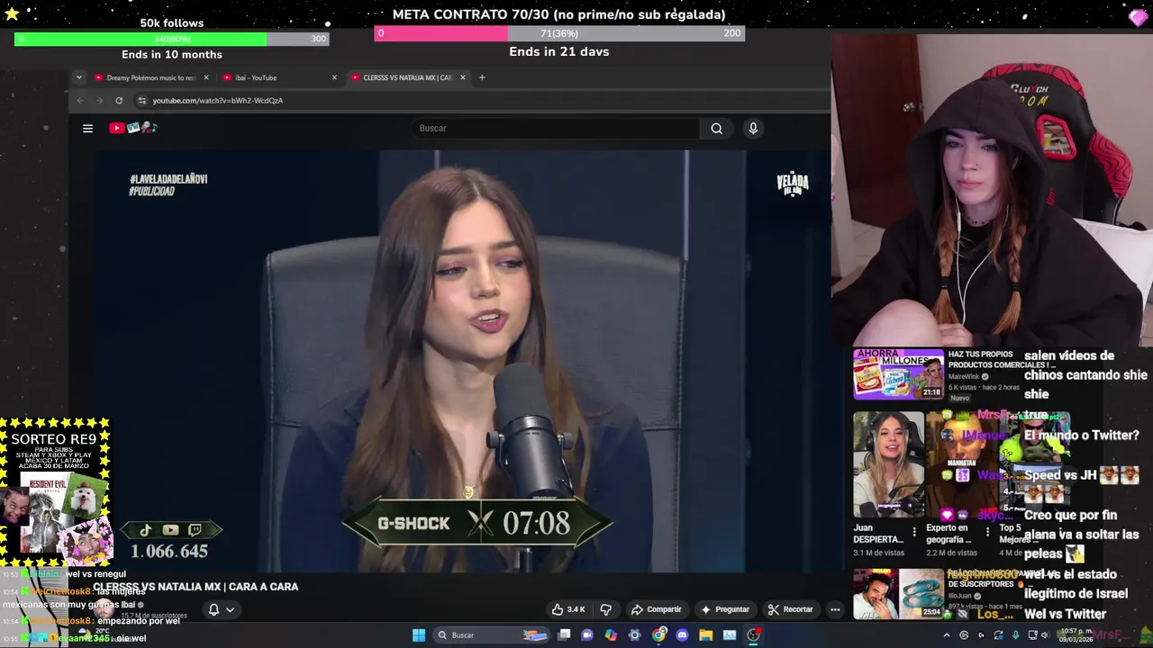
Task: Click the Preguntar button
Action: (x=725, y=609)
